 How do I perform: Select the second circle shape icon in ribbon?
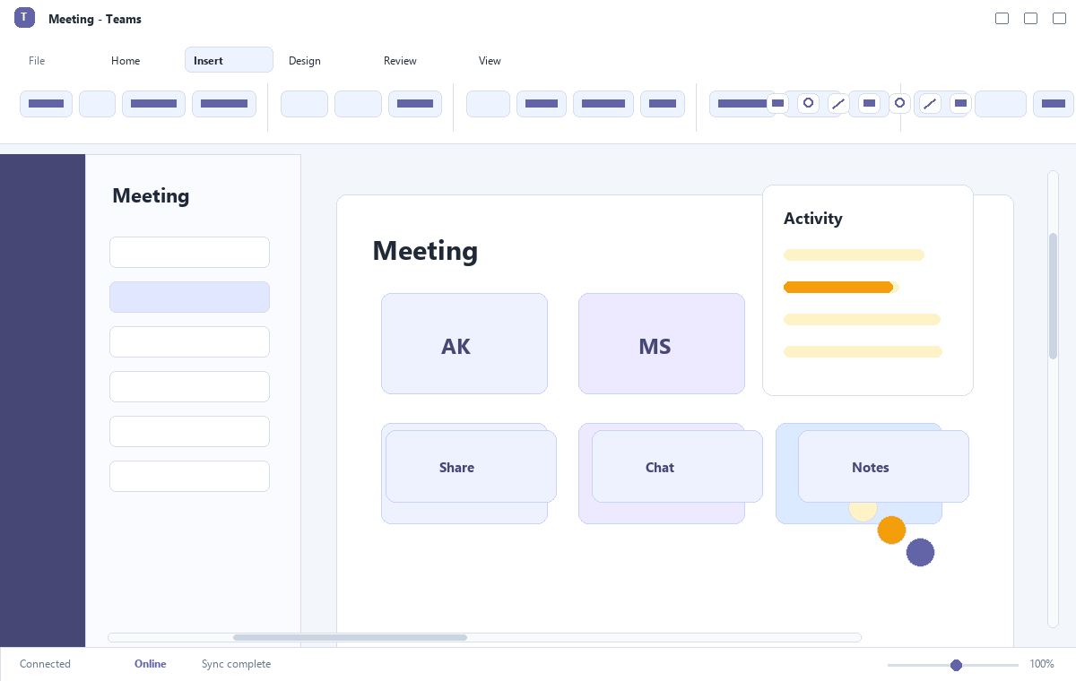point(900,103)
